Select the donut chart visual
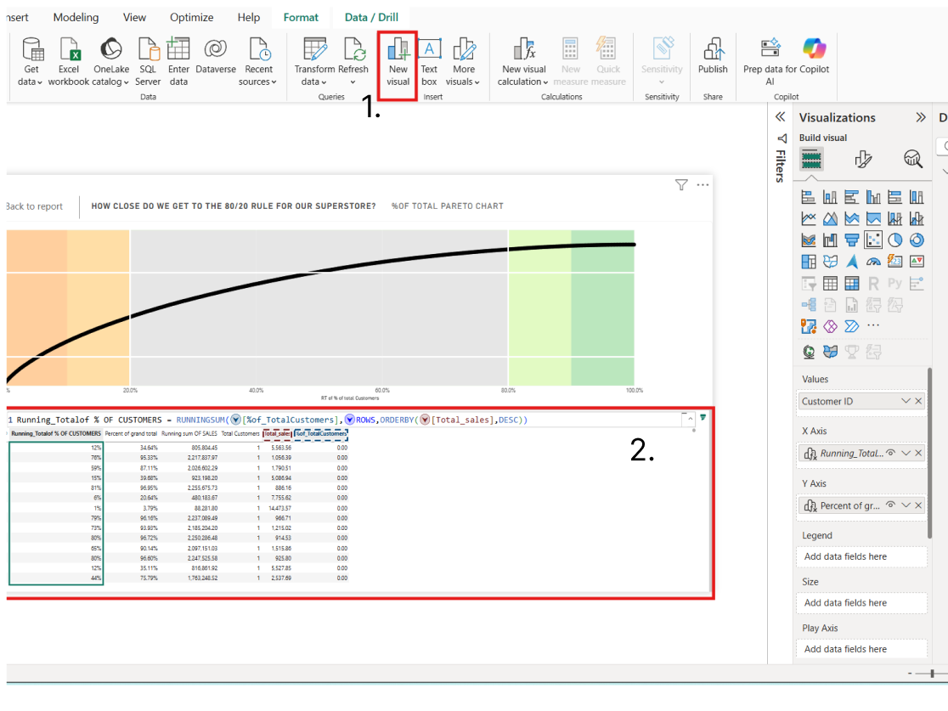Viewport: 948px width, 711px height. click(x=917, y=240)
